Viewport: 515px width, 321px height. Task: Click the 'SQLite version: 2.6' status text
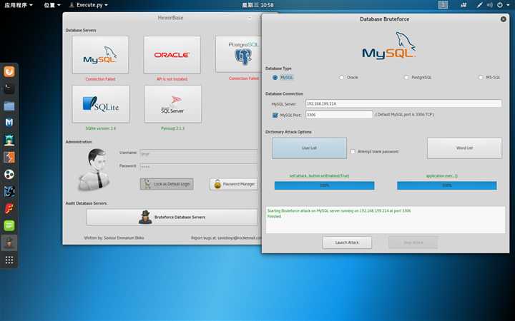[101, 128]
